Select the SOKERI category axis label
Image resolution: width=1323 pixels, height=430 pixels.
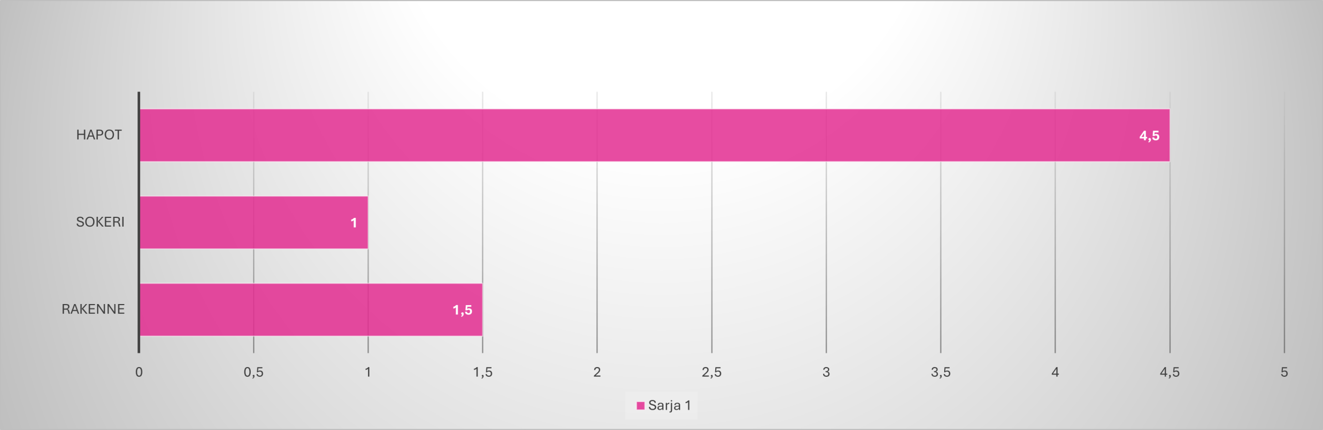coord(100,222)
